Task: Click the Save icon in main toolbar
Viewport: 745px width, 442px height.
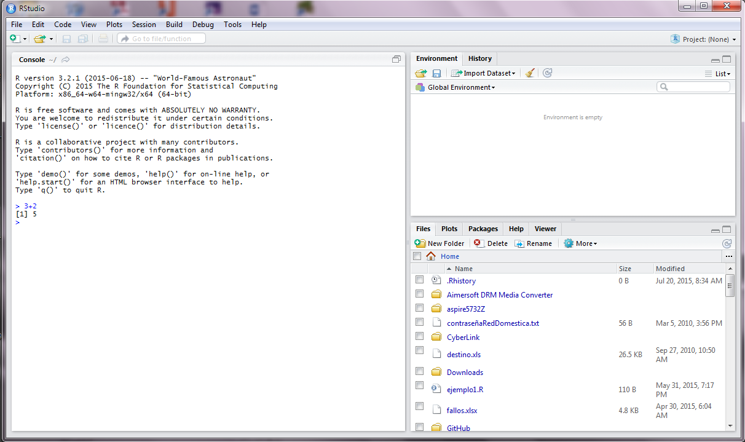Action: (66, 39)
